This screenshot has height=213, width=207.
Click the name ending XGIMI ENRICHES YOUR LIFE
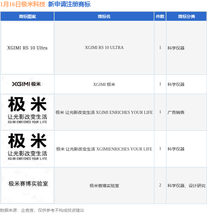click(x=104, y=112)
